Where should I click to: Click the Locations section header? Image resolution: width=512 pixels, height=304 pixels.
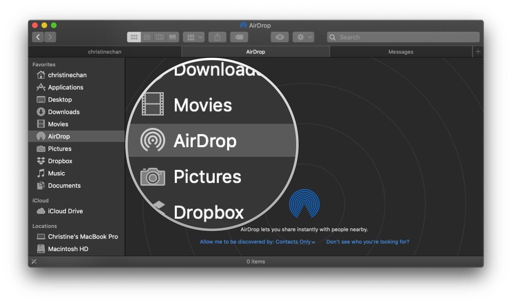[44, 226]
